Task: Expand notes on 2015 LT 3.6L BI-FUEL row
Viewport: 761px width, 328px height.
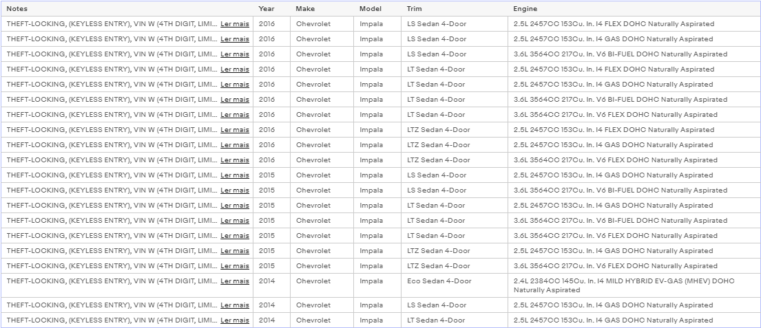Action: point(235,221)
